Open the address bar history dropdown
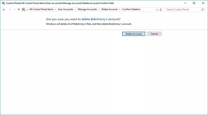 click(x=156, y=10)
